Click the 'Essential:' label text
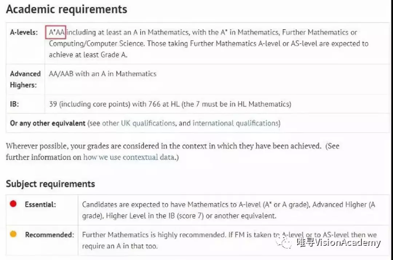The width and height of the screenshot is (393, 260). [40, 205]
